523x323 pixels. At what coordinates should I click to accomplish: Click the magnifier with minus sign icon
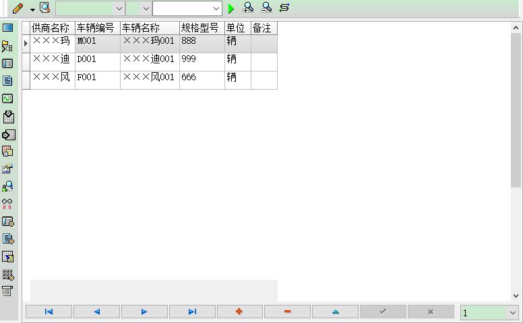pyautogui.click(x=266, y=7)
